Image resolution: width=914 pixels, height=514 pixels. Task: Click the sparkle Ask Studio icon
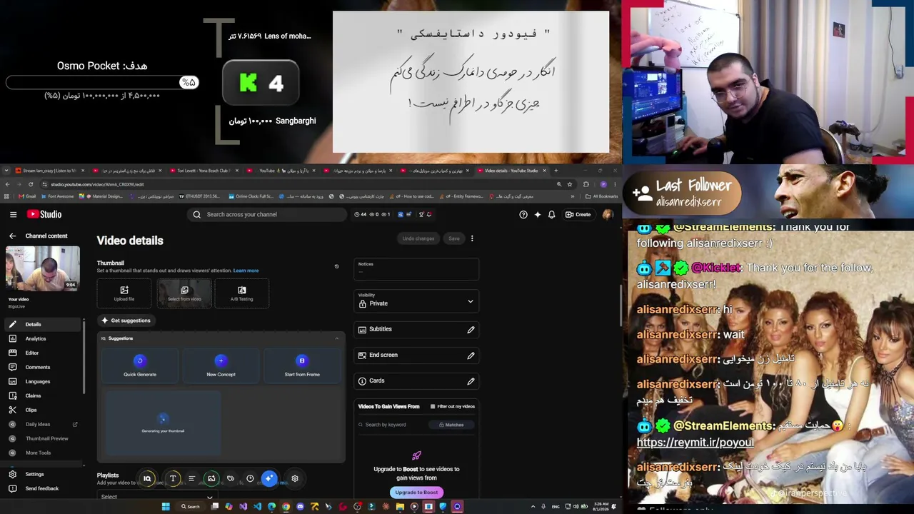[538, 214]
